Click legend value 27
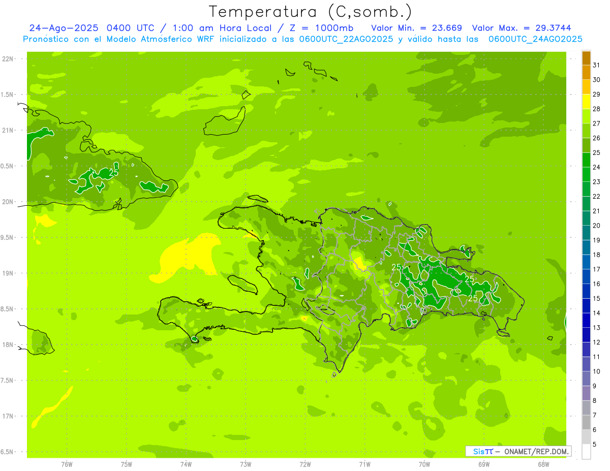 coord(596,123)
